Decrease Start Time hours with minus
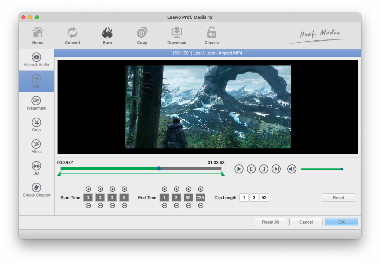The width and height of the screenshot is (380, 264). pyautogui.click(x=88, y=206)
